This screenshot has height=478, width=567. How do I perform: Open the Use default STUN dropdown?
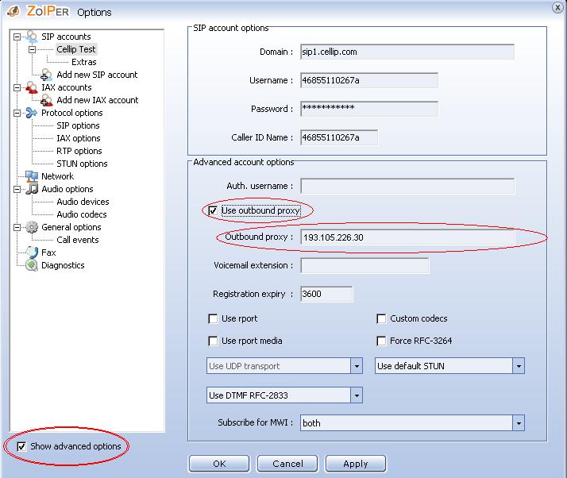coord(519,366)
